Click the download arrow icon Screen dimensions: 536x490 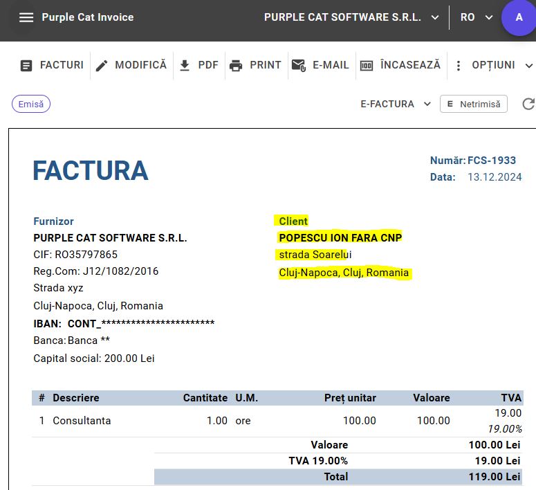click(185, 65)
